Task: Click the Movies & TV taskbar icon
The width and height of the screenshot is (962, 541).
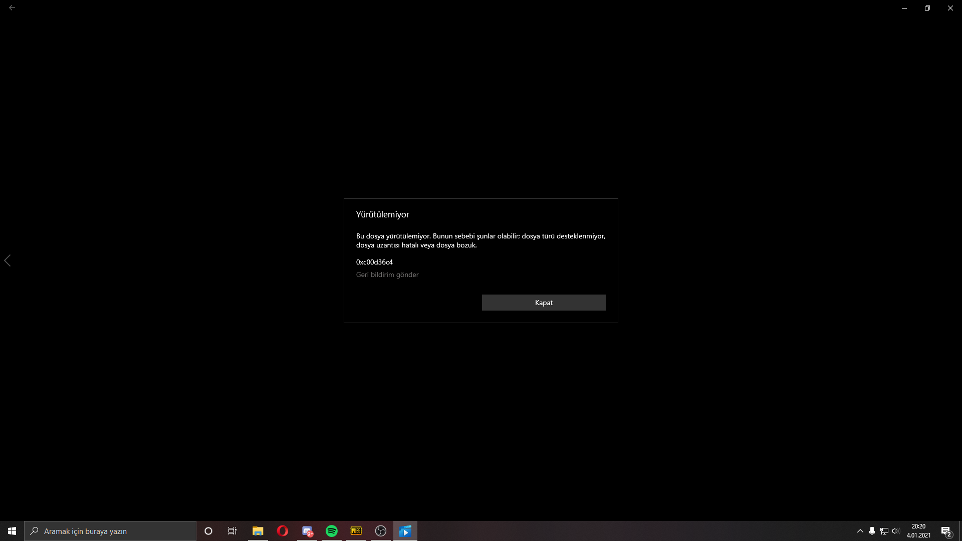Action: point(405,531)
